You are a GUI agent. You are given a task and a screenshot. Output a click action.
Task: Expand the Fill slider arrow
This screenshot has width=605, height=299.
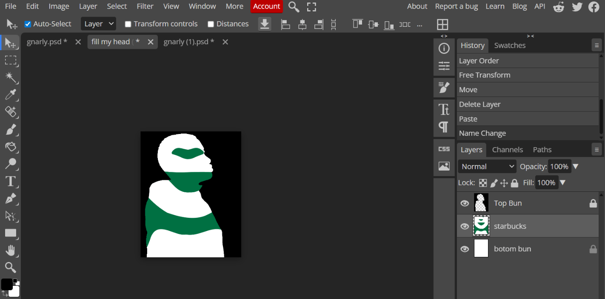(562, 183)
